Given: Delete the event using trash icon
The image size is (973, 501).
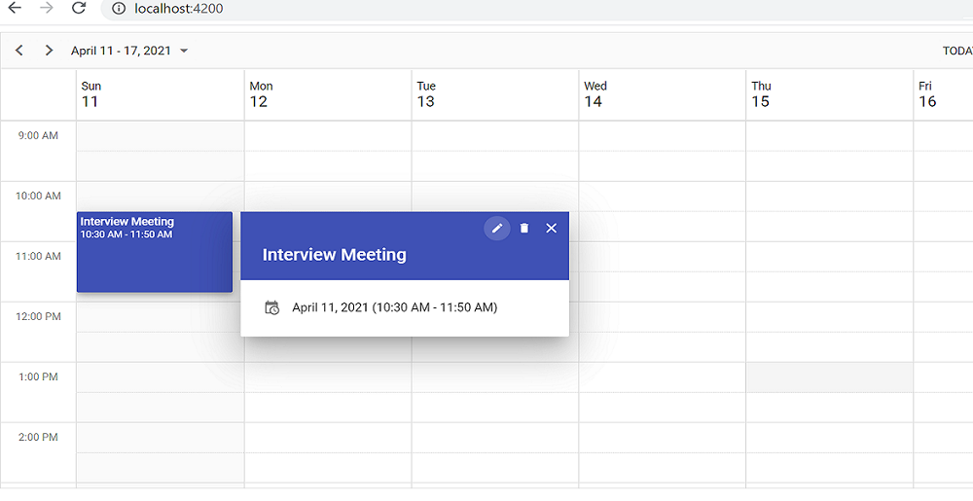Looking at the screenshot, I should (524, 229).
